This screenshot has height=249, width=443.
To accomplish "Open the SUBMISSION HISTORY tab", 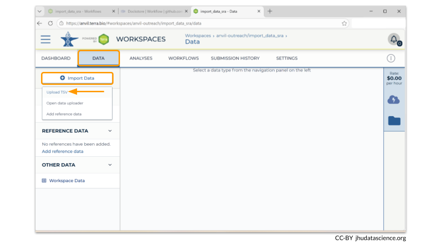I will tap(235, 59).
